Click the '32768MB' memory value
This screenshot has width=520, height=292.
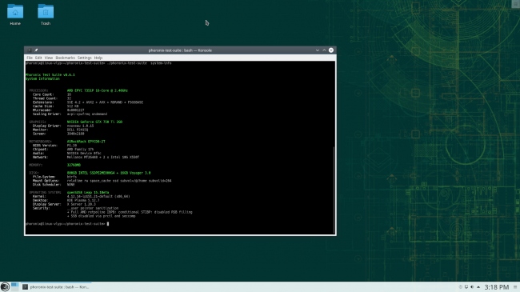pos(74,165)
